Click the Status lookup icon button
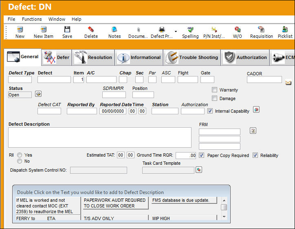The width and height of the screenshot is (295, 229). (38, 94)
